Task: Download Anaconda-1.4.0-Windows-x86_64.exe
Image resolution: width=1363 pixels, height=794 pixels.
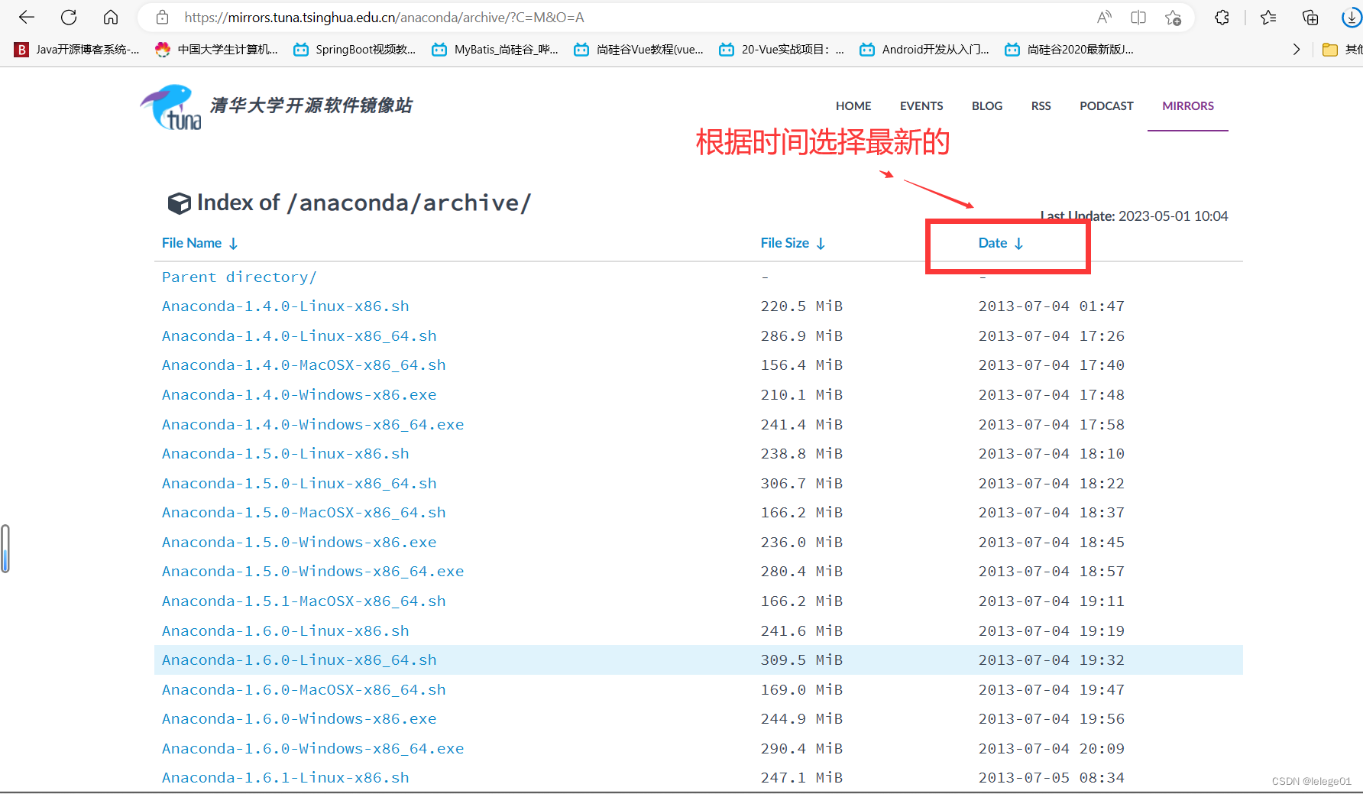Action: pos(313,425)
